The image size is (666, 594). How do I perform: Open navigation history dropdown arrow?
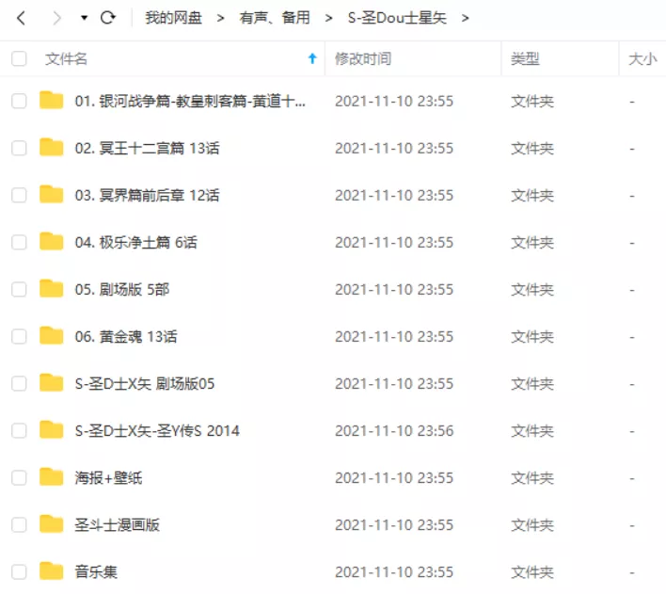(84, 18)
